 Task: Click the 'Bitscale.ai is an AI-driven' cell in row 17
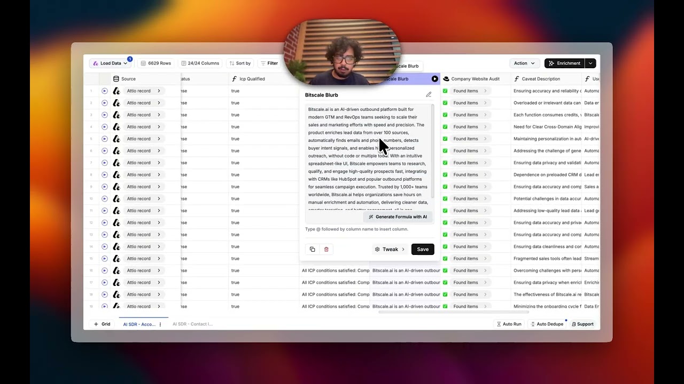click(406, 283)
